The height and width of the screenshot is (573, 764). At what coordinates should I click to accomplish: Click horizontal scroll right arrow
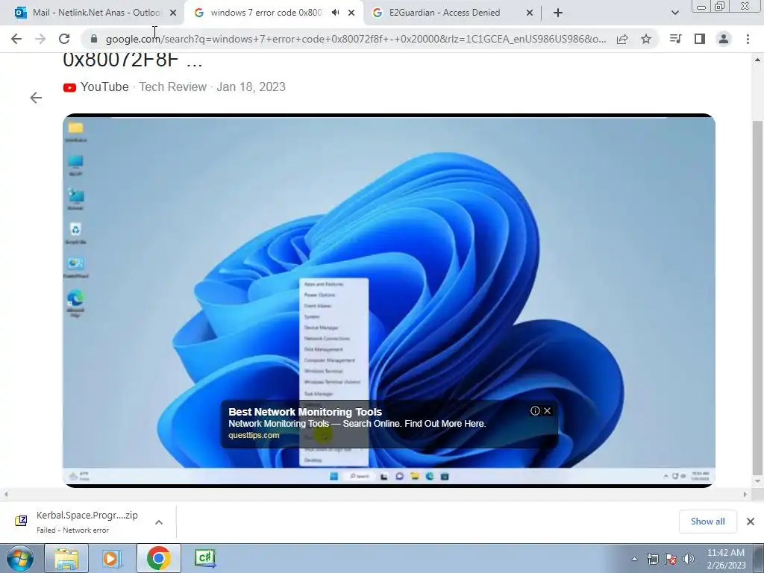pyautogui.click(x=745, y=494)
